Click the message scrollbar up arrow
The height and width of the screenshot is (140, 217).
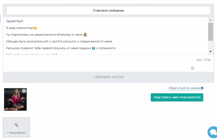(210, 20)
